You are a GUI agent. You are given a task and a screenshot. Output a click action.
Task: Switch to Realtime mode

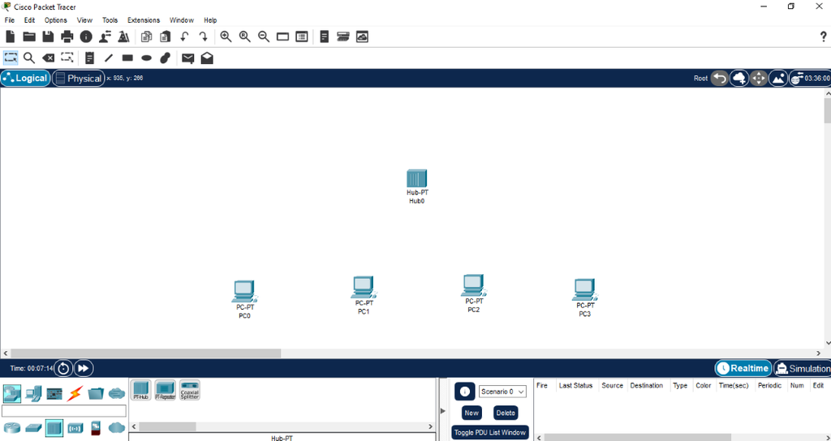743,369
